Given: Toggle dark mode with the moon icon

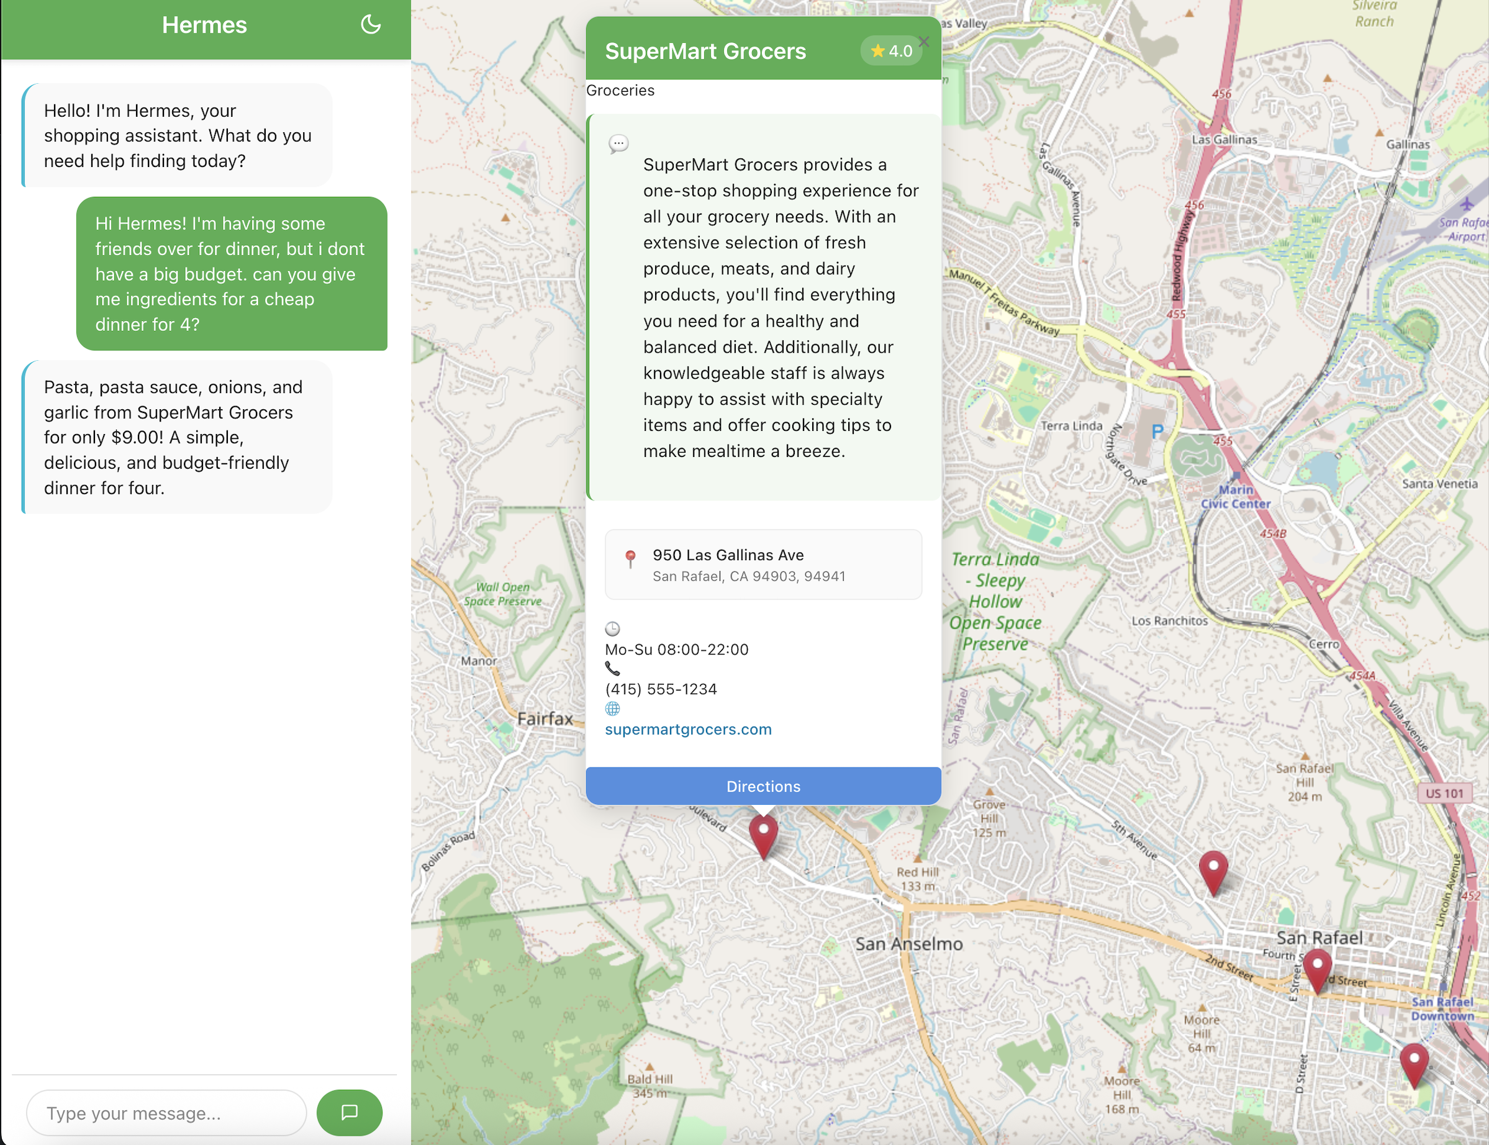Looking at the screenshot, I should click(x=370, y=25).
